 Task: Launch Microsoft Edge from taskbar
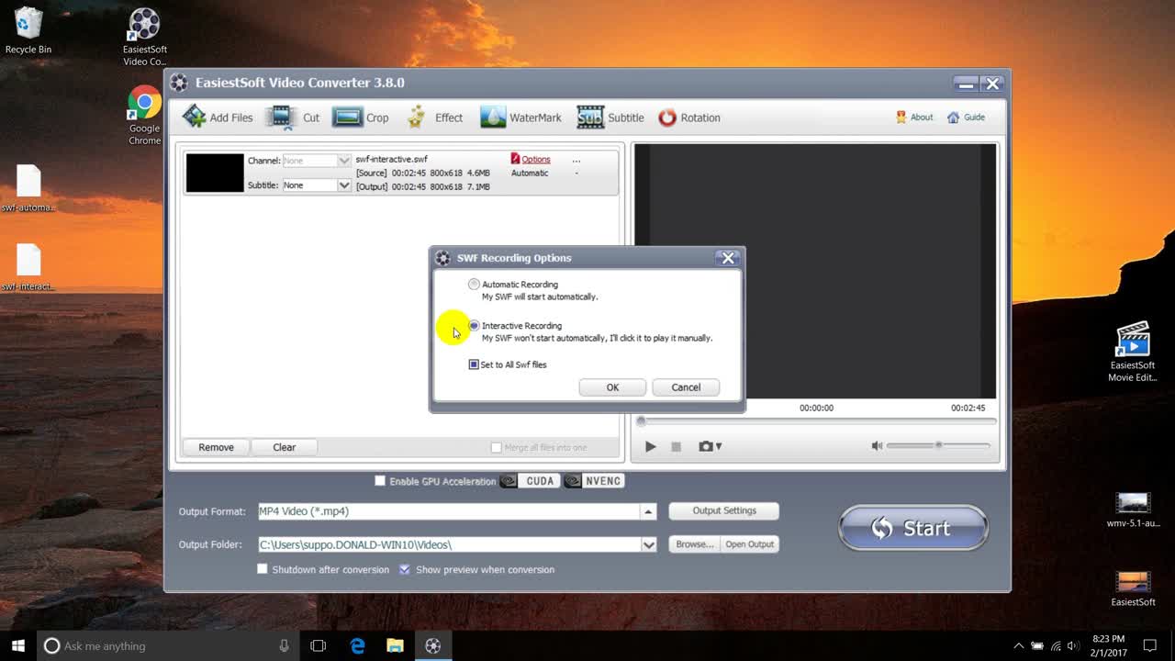tap(357, 645)
